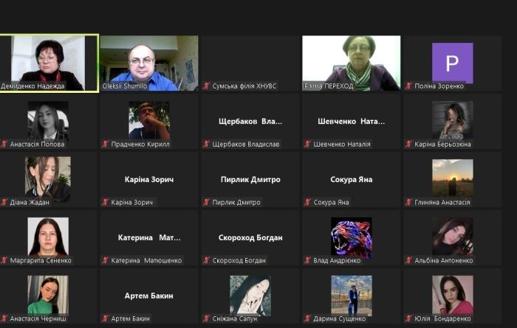517x328 pixels.
Task: Click muted mic icon beside Прадченко Кирилл
Action: [106, 144]
